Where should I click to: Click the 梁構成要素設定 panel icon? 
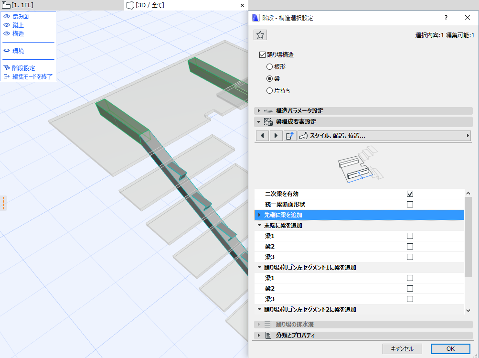pos(268,122)
